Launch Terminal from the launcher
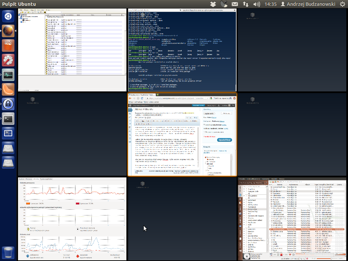The width and height of the screenshot is (348, 261). 8,118
